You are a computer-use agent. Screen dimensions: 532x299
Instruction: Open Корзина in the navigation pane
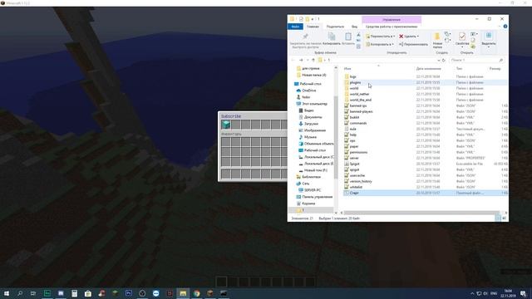click(x=306, y=203)
